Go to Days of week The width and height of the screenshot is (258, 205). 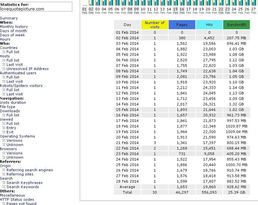coord(12,35)
